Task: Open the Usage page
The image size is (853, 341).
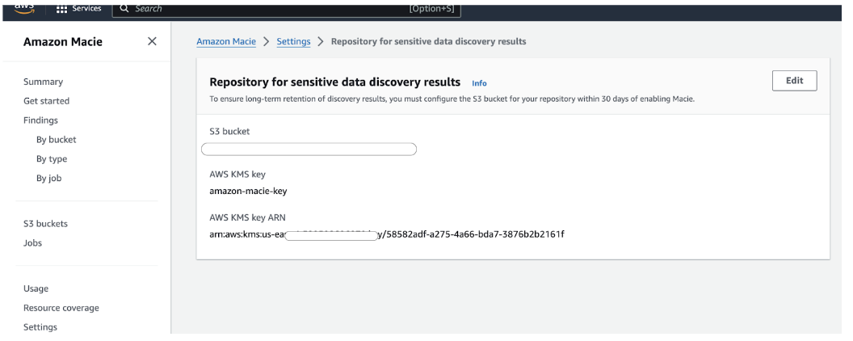Action: coord(36,288)
